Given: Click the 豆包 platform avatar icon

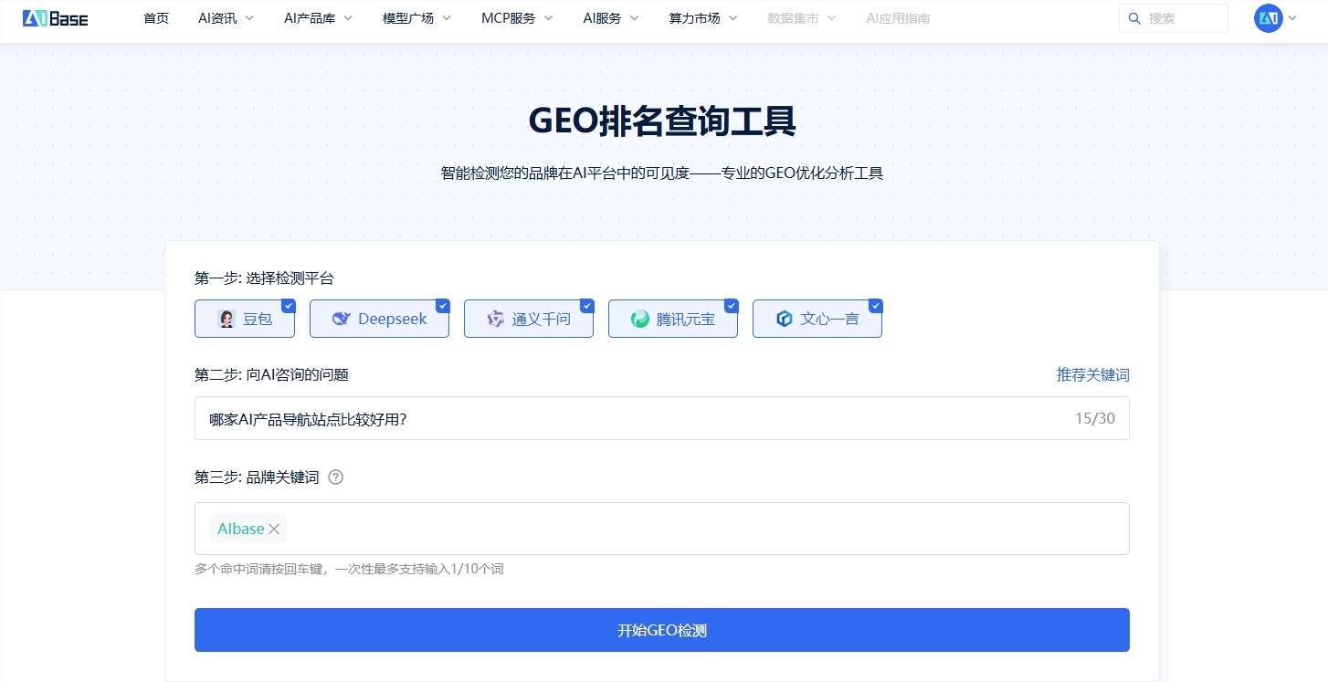Looking at the screenshot, I should 227,318.
